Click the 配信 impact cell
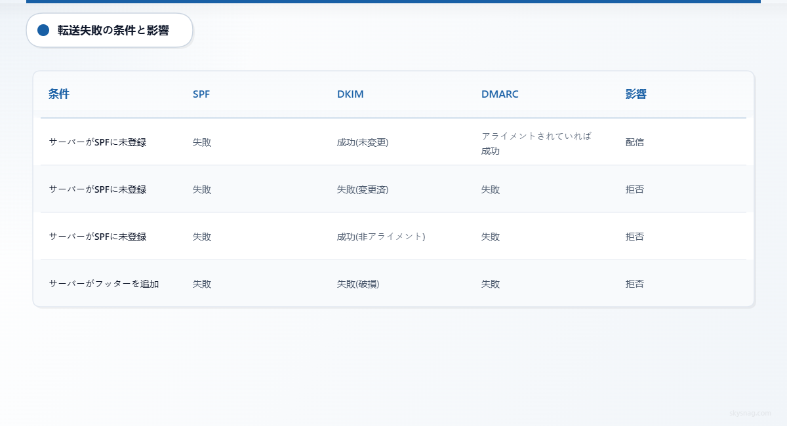The height and width of the screenshot is (426, 787). 635,142
